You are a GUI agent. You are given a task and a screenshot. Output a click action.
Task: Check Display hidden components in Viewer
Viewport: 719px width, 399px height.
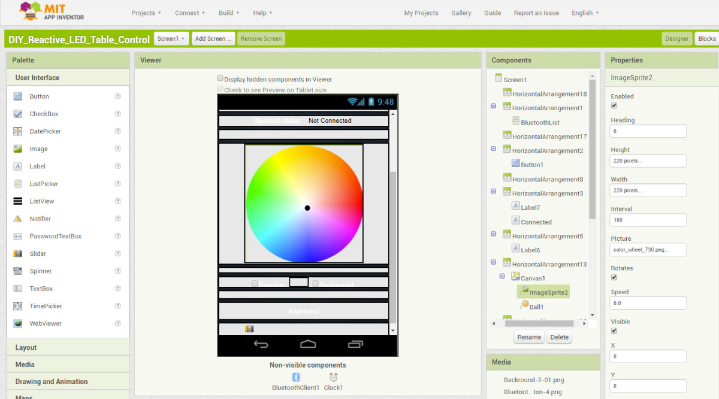pos(221,78)
